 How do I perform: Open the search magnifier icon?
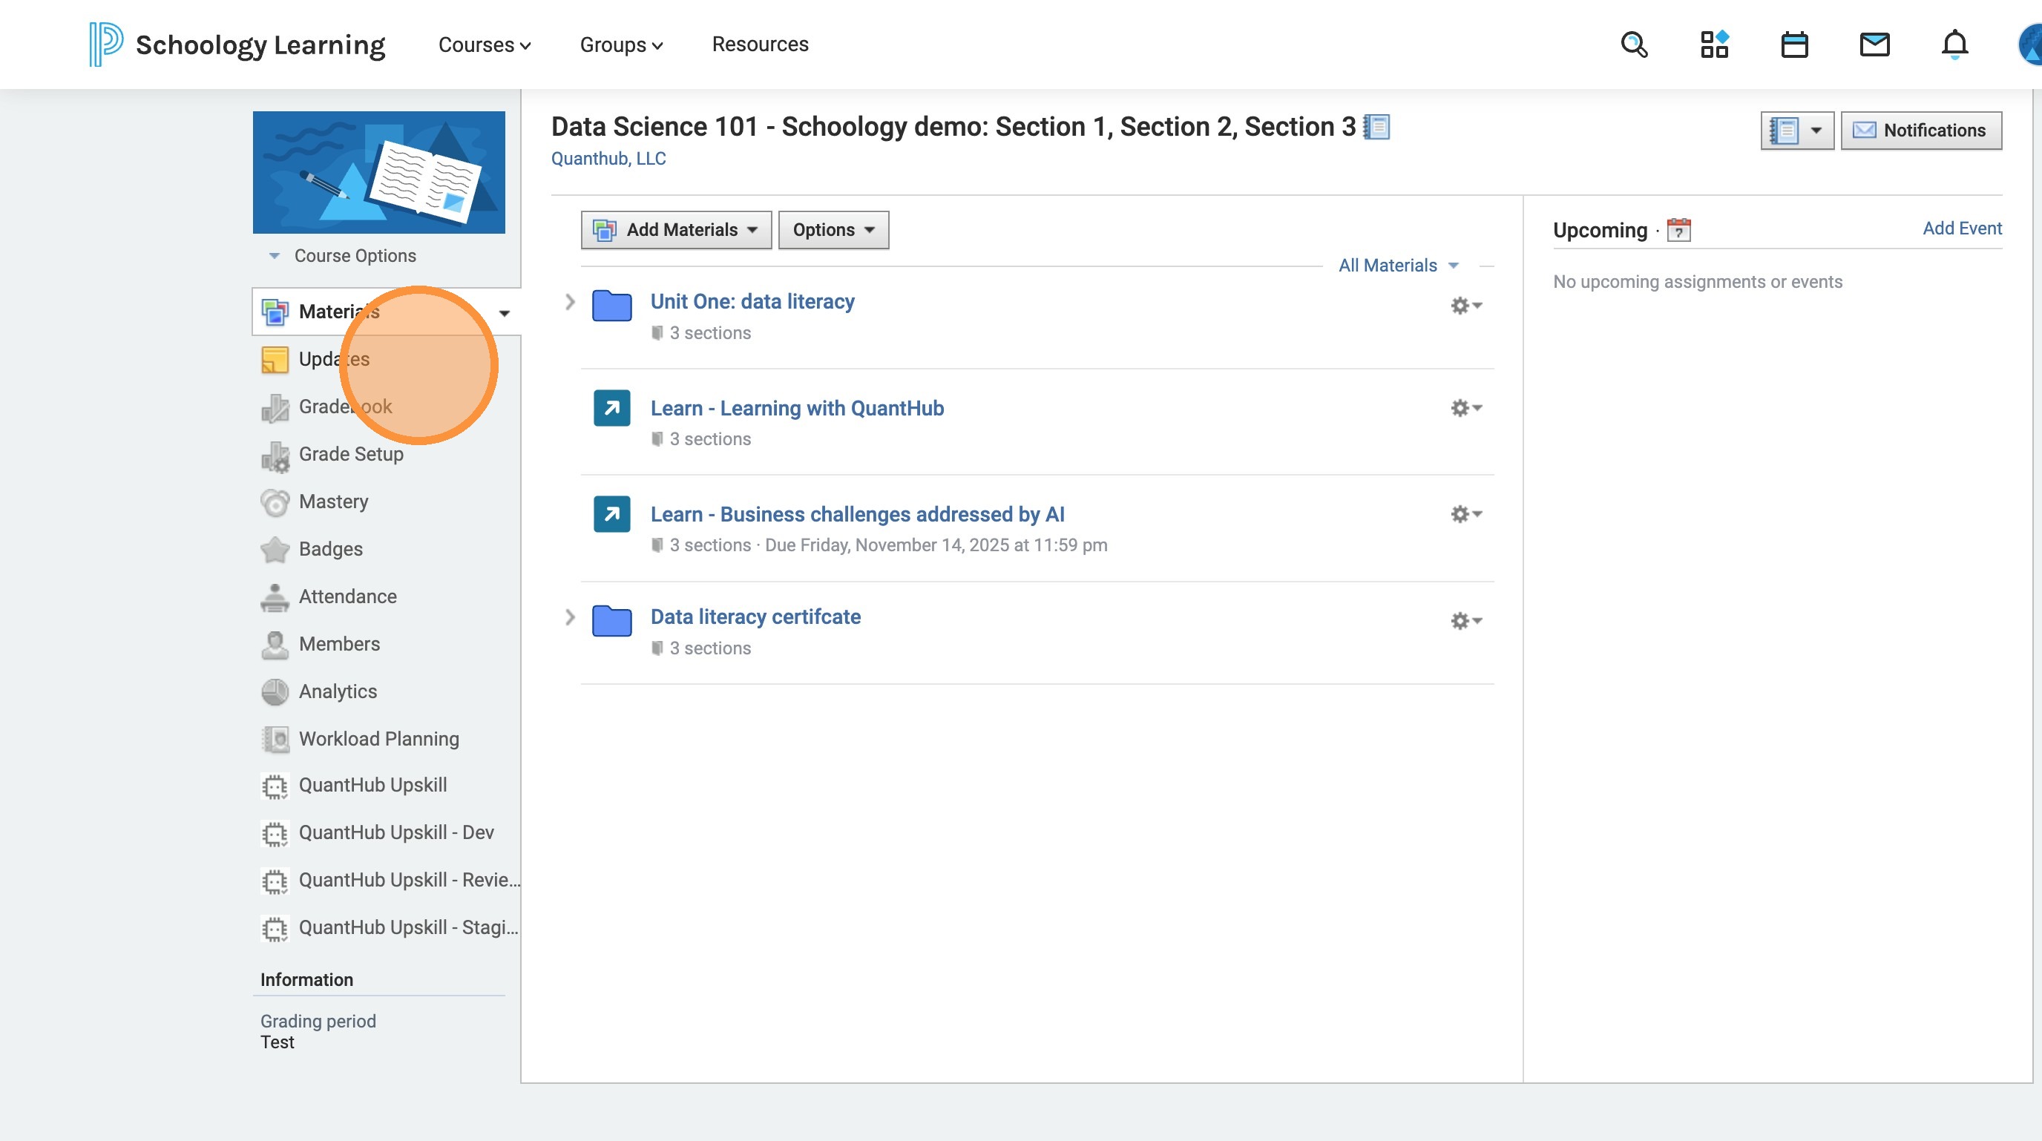tap(1634, 45)
